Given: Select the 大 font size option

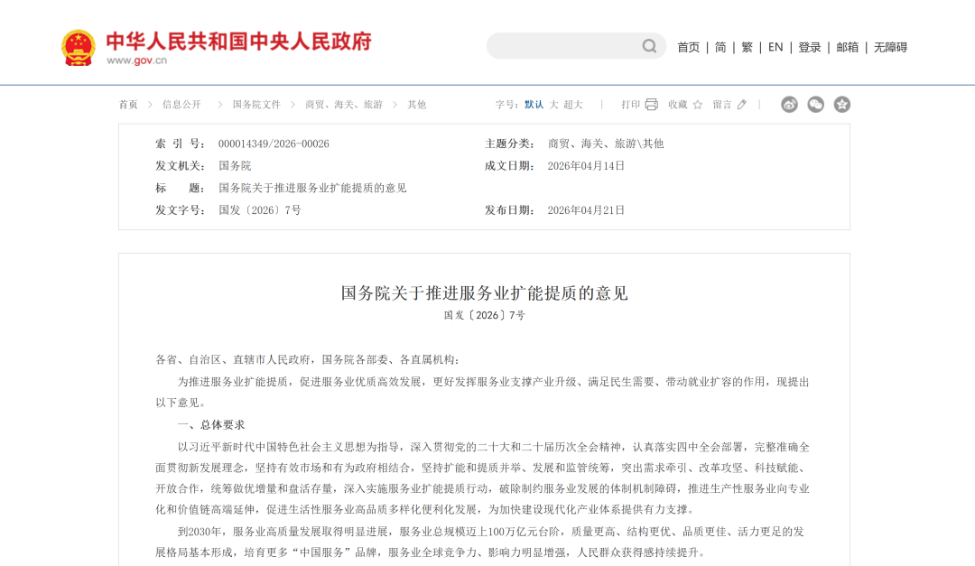Looking at the screenshot, I should (x=555, y=104).
